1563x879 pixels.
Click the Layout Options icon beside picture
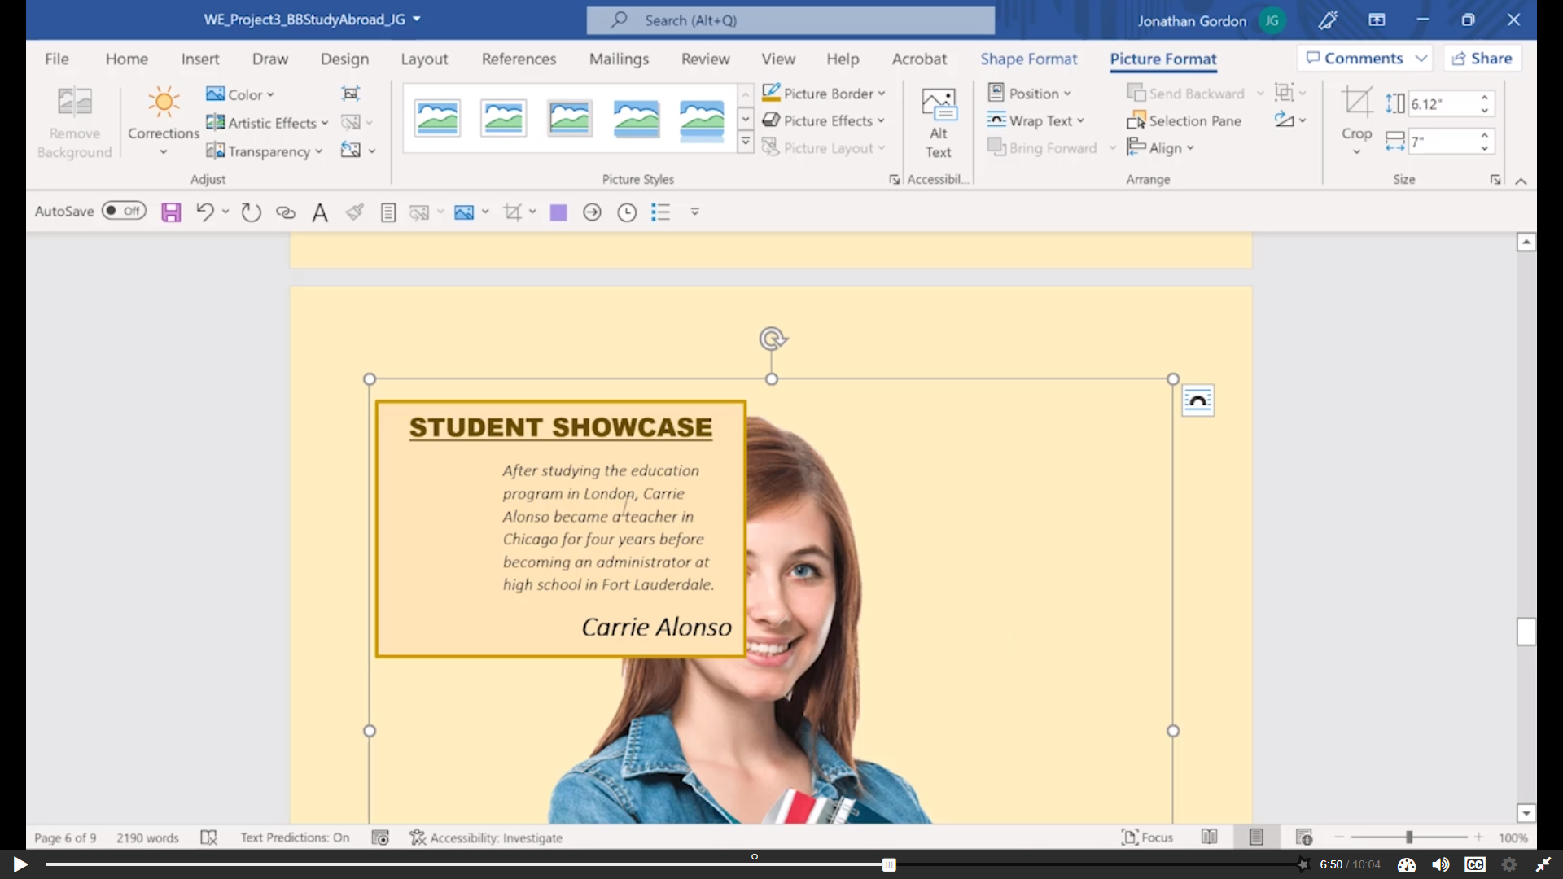1197,400
